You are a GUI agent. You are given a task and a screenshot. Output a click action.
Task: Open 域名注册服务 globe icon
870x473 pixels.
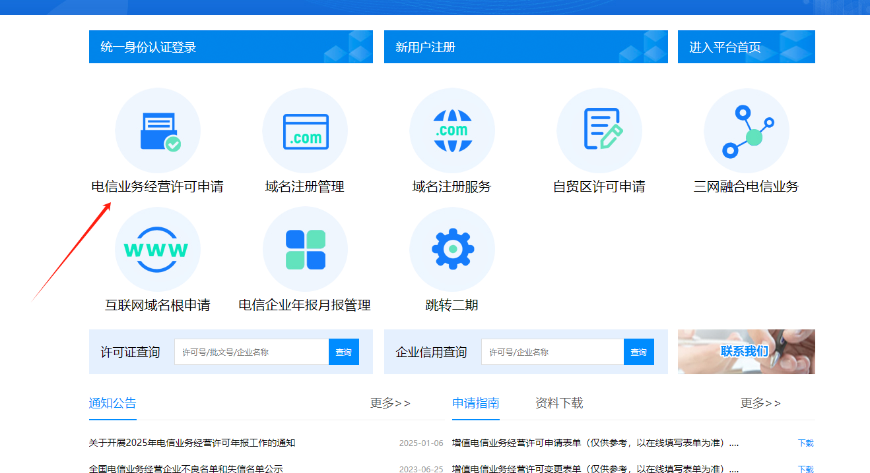(452, 131)
